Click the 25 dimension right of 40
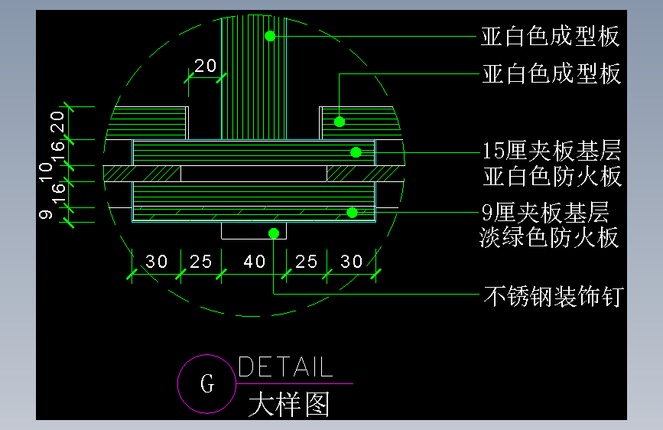This screenshot has height=430, width=663. (x=306, y=262)
